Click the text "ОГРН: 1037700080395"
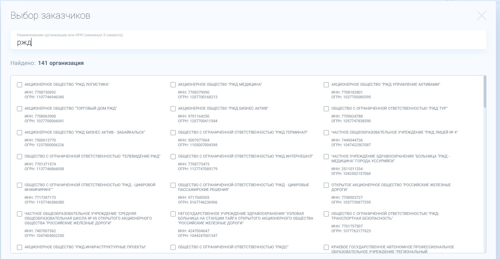The image size is (500, 259). (351, 97)
